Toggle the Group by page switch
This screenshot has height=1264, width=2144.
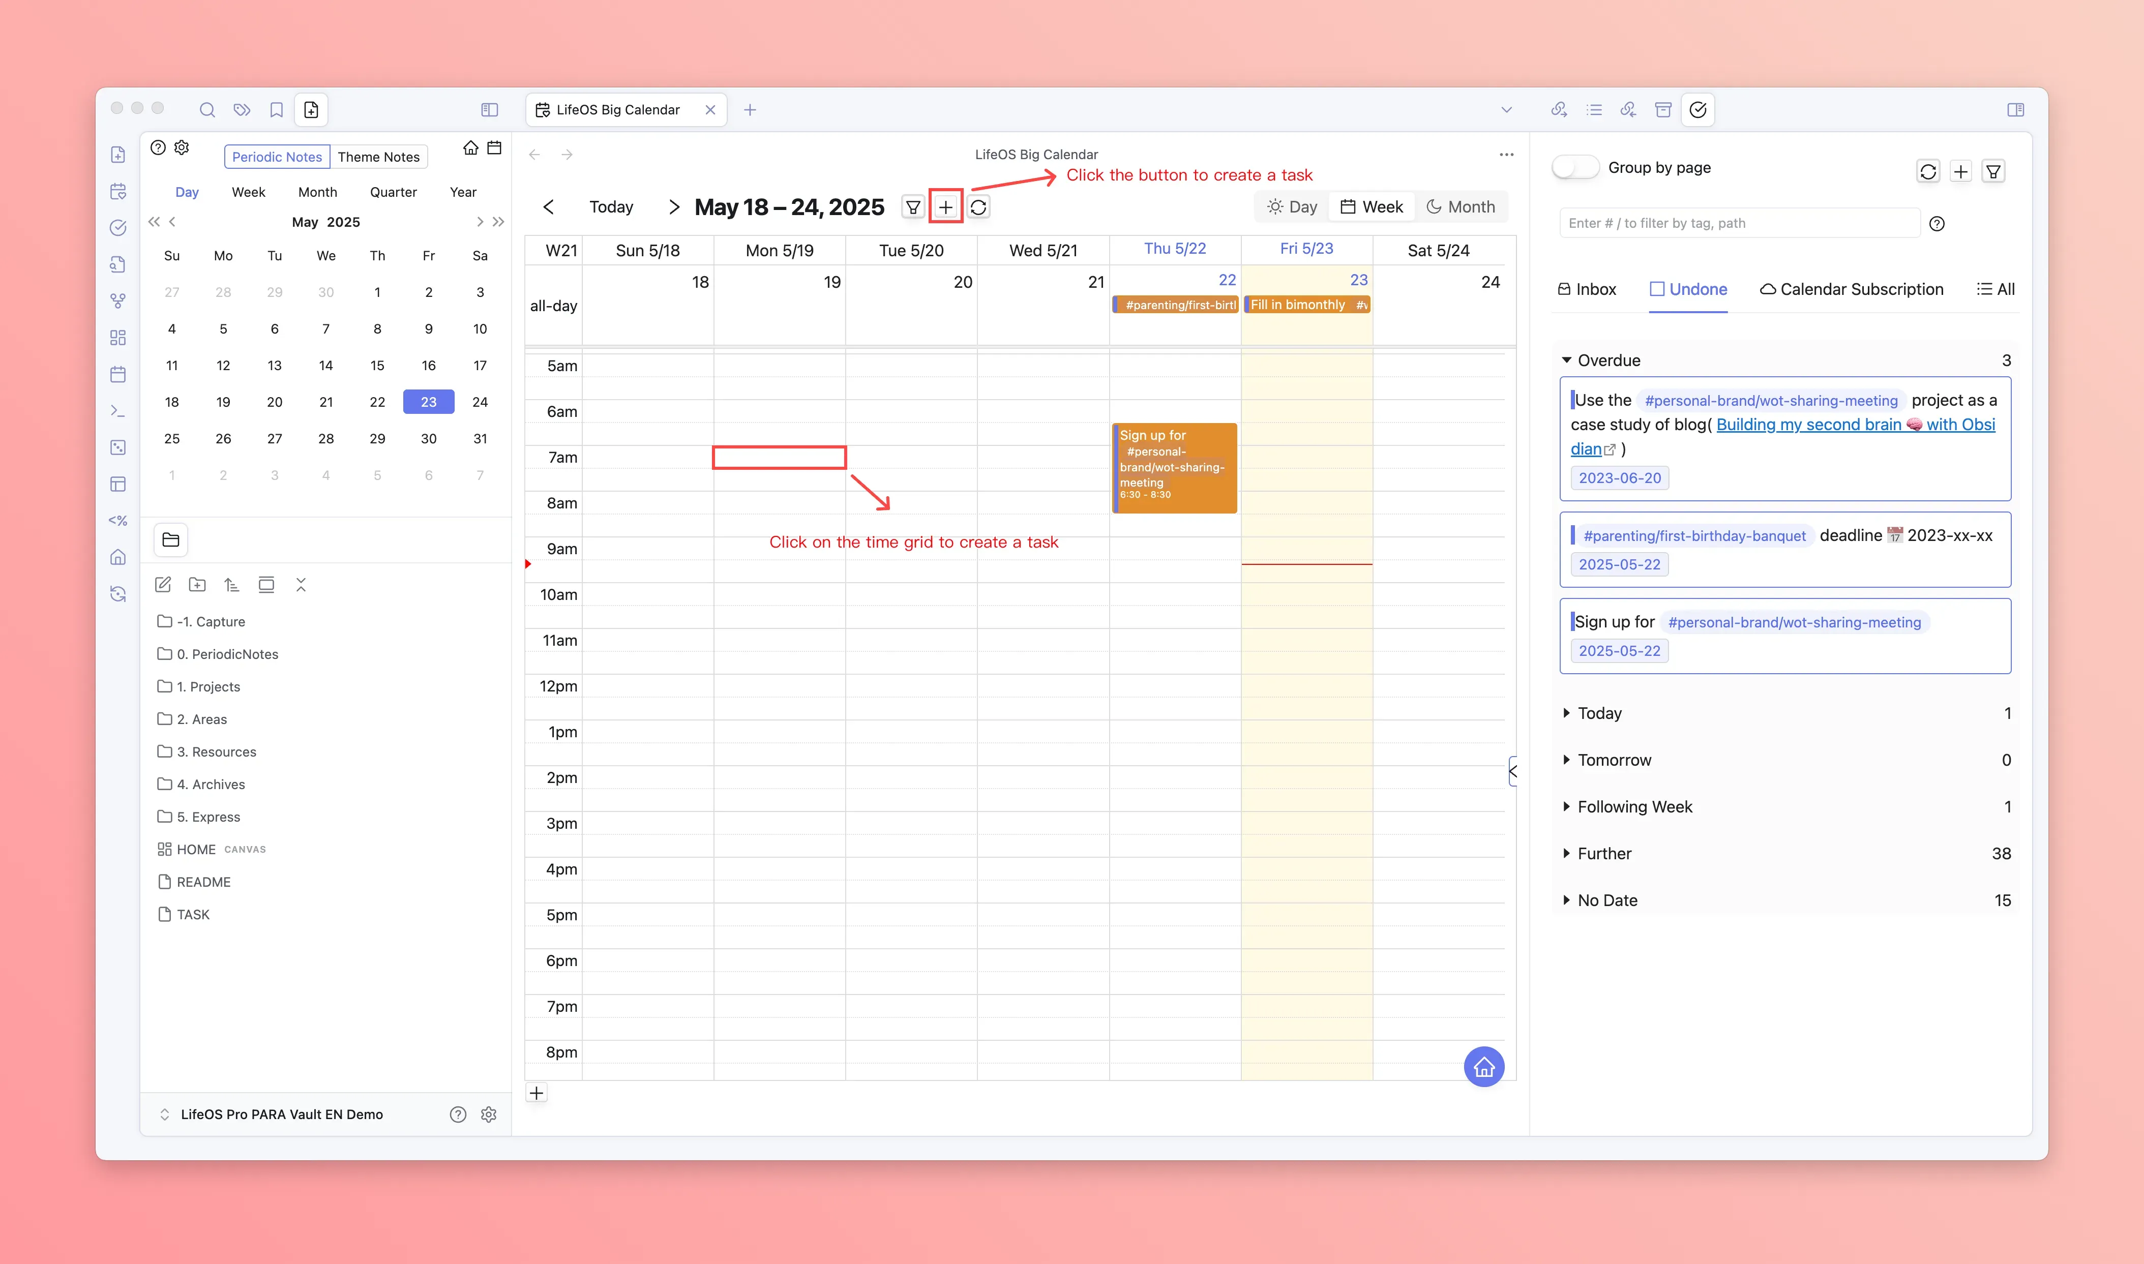click(1575, 168)
